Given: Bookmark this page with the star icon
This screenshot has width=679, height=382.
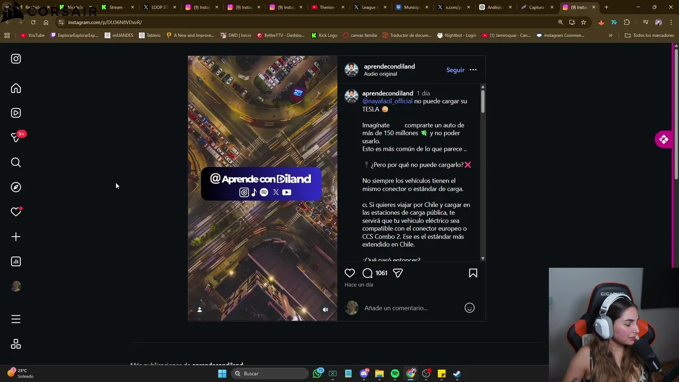Looking at the screenshot, I should [x=584, y=22].
